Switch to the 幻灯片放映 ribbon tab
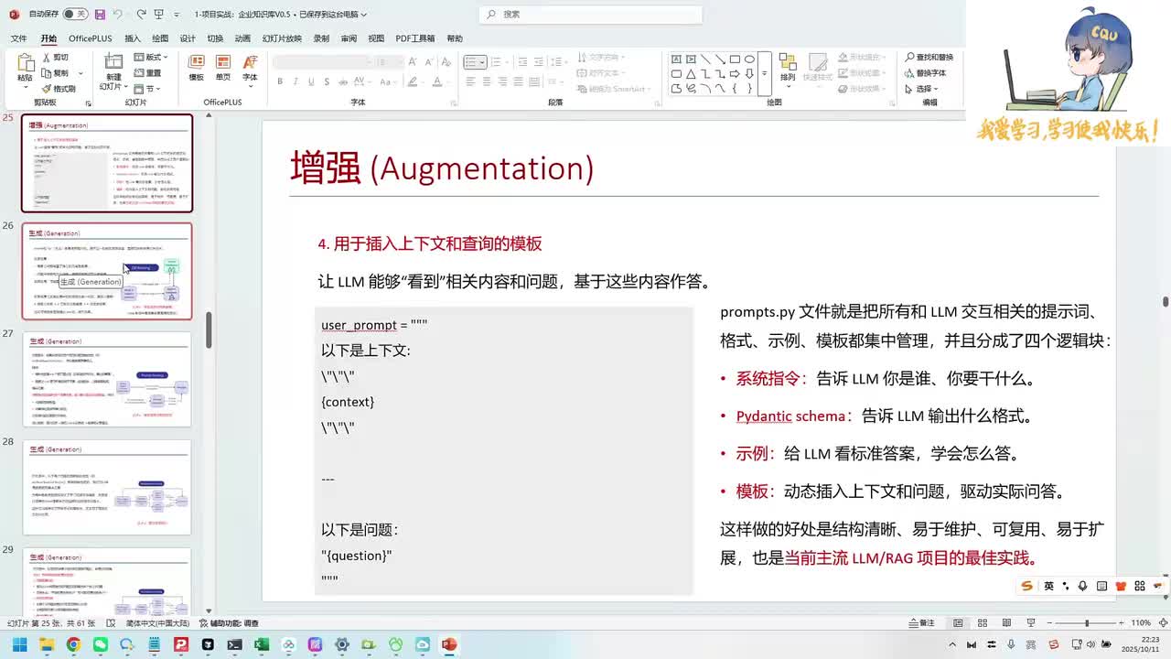This screenshot has height=659, width=1171. pos(282,38)
